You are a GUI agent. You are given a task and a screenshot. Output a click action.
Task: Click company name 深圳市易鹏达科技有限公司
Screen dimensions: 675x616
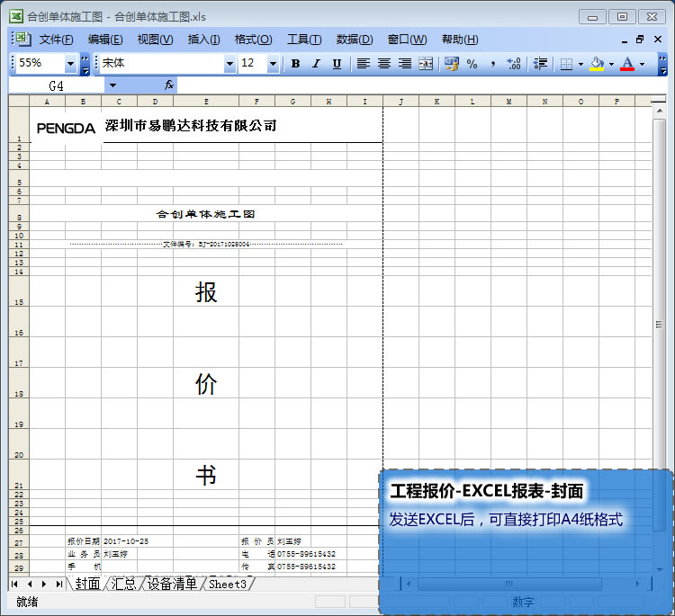pyautogui.click(x=190, y=126)
